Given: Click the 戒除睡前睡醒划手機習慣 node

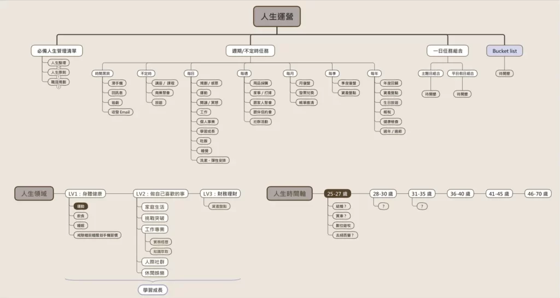Looking at the screenshot, I should [x=98, y=235].
